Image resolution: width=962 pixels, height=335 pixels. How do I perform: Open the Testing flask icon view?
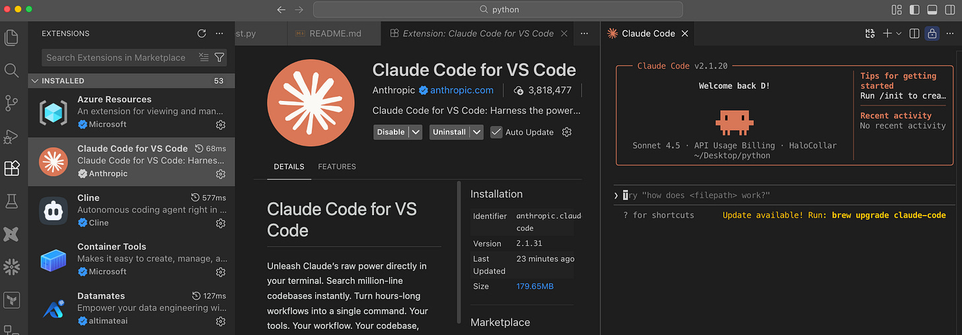[x=11, y=201]
